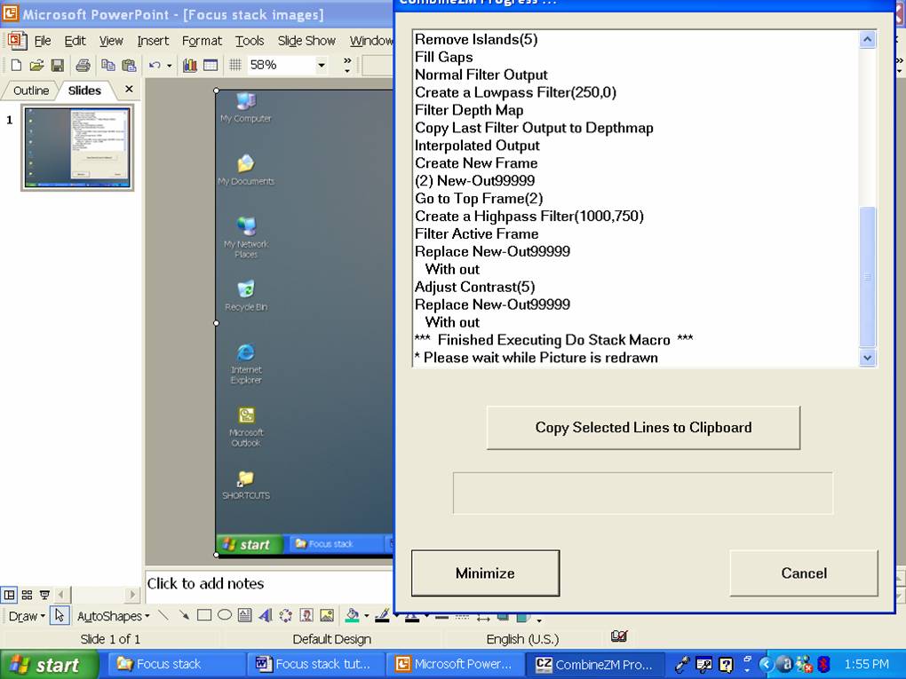This screenshot has width=906, height=679.
Task: Open the PowerPoint document control icon
Action: point(17,41)
